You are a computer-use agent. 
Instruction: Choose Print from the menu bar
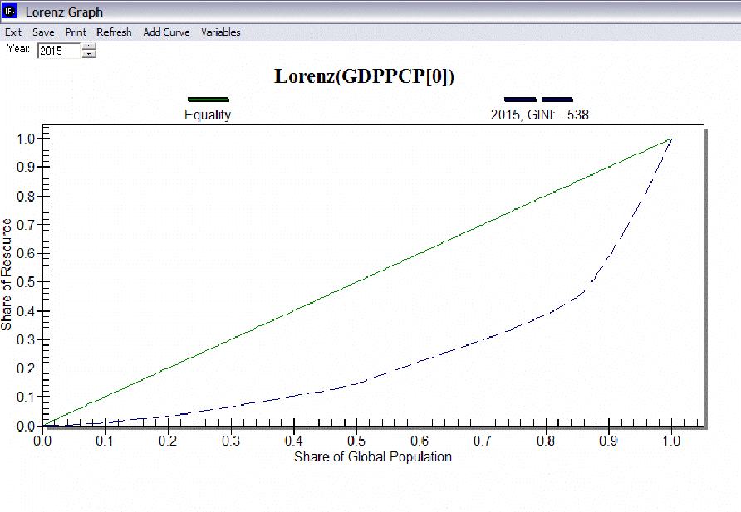point(76,32)
